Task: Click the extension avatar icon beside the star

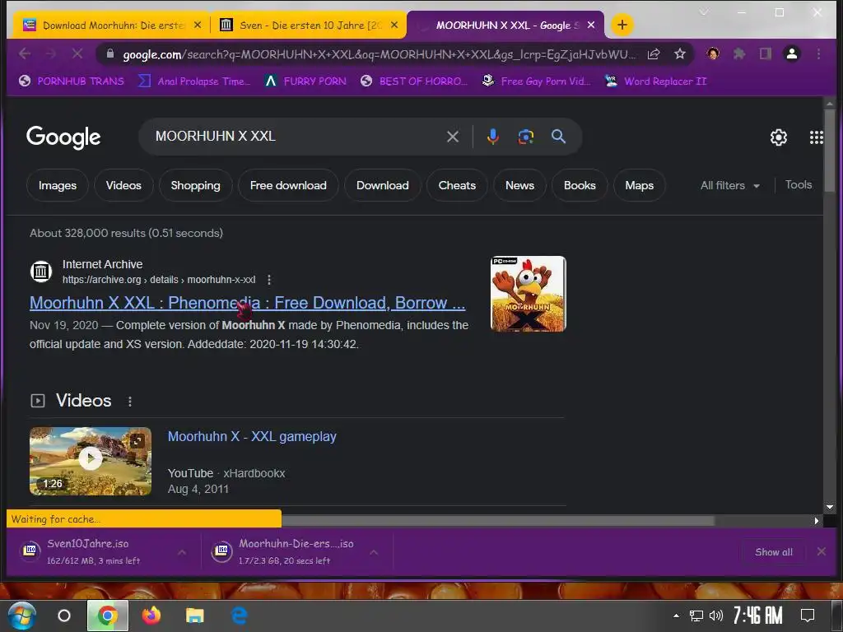Action: pos(713,53)
